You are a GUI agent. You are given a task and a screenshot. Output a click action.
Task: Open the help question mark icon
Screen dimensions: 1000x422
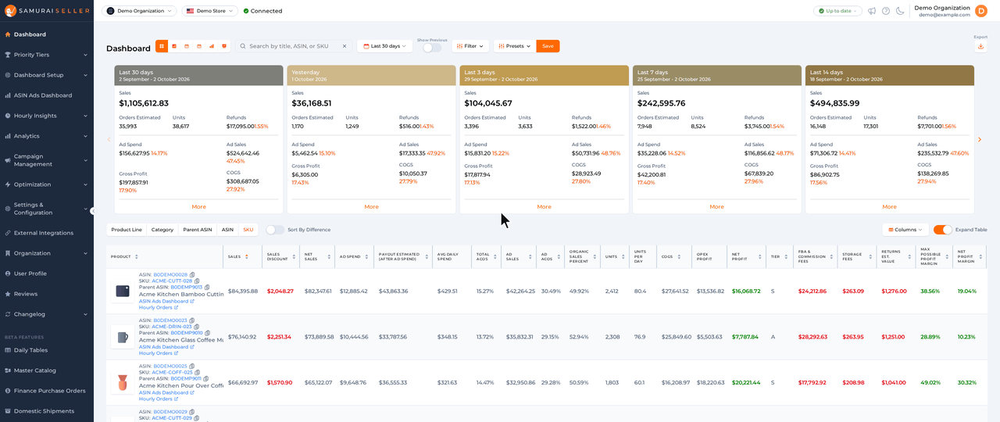tap(886, 11)
